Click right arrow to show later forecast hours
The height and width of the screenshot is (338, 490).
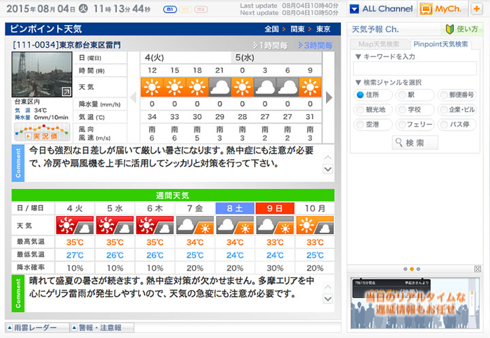[329, 98]
